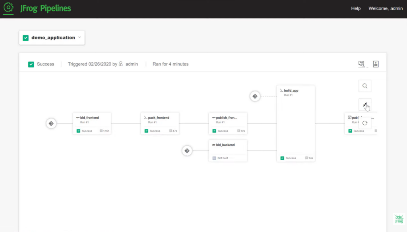Click the build_app step type icon
Screen dimensions: 407x232
pyautogui.click(x=282, y=91)
